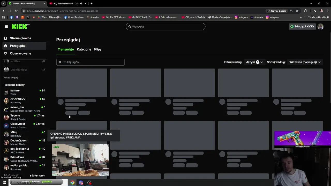
Task: Go back in the browser
Action: point(4,11)
